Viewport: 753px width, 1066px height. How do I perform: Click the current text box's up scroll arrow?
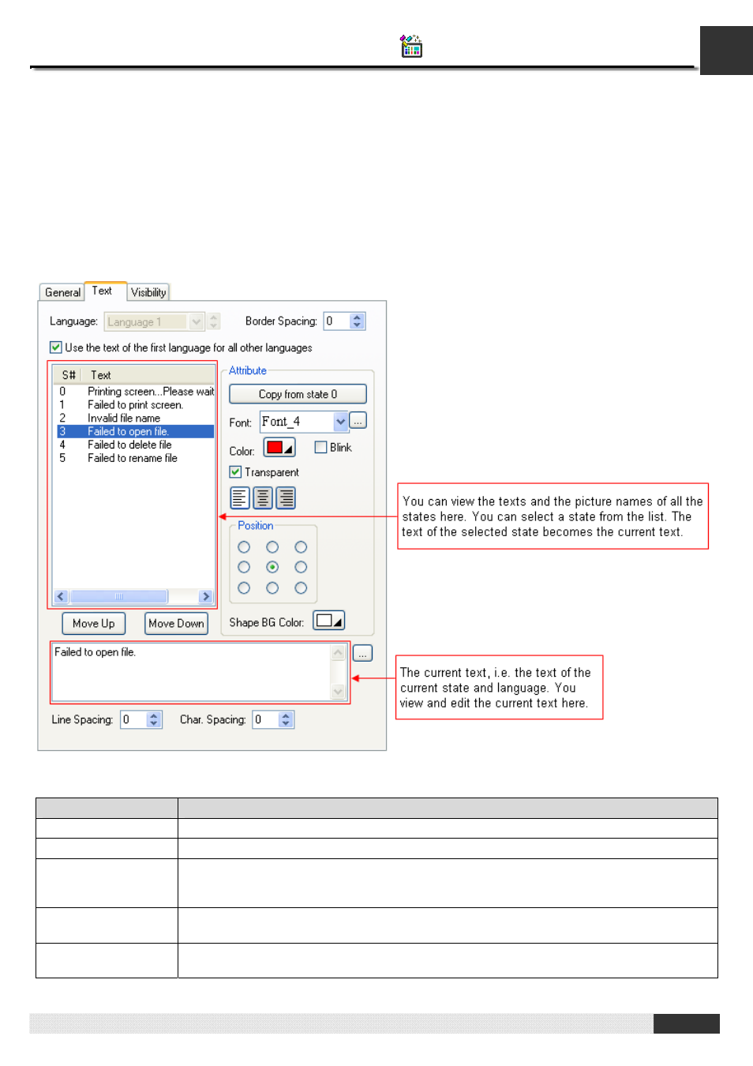coord(338,652)
